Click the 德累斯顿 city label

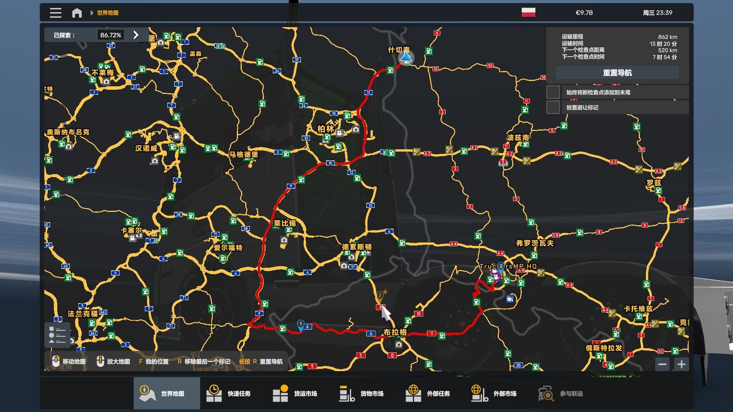pos(357,247)
